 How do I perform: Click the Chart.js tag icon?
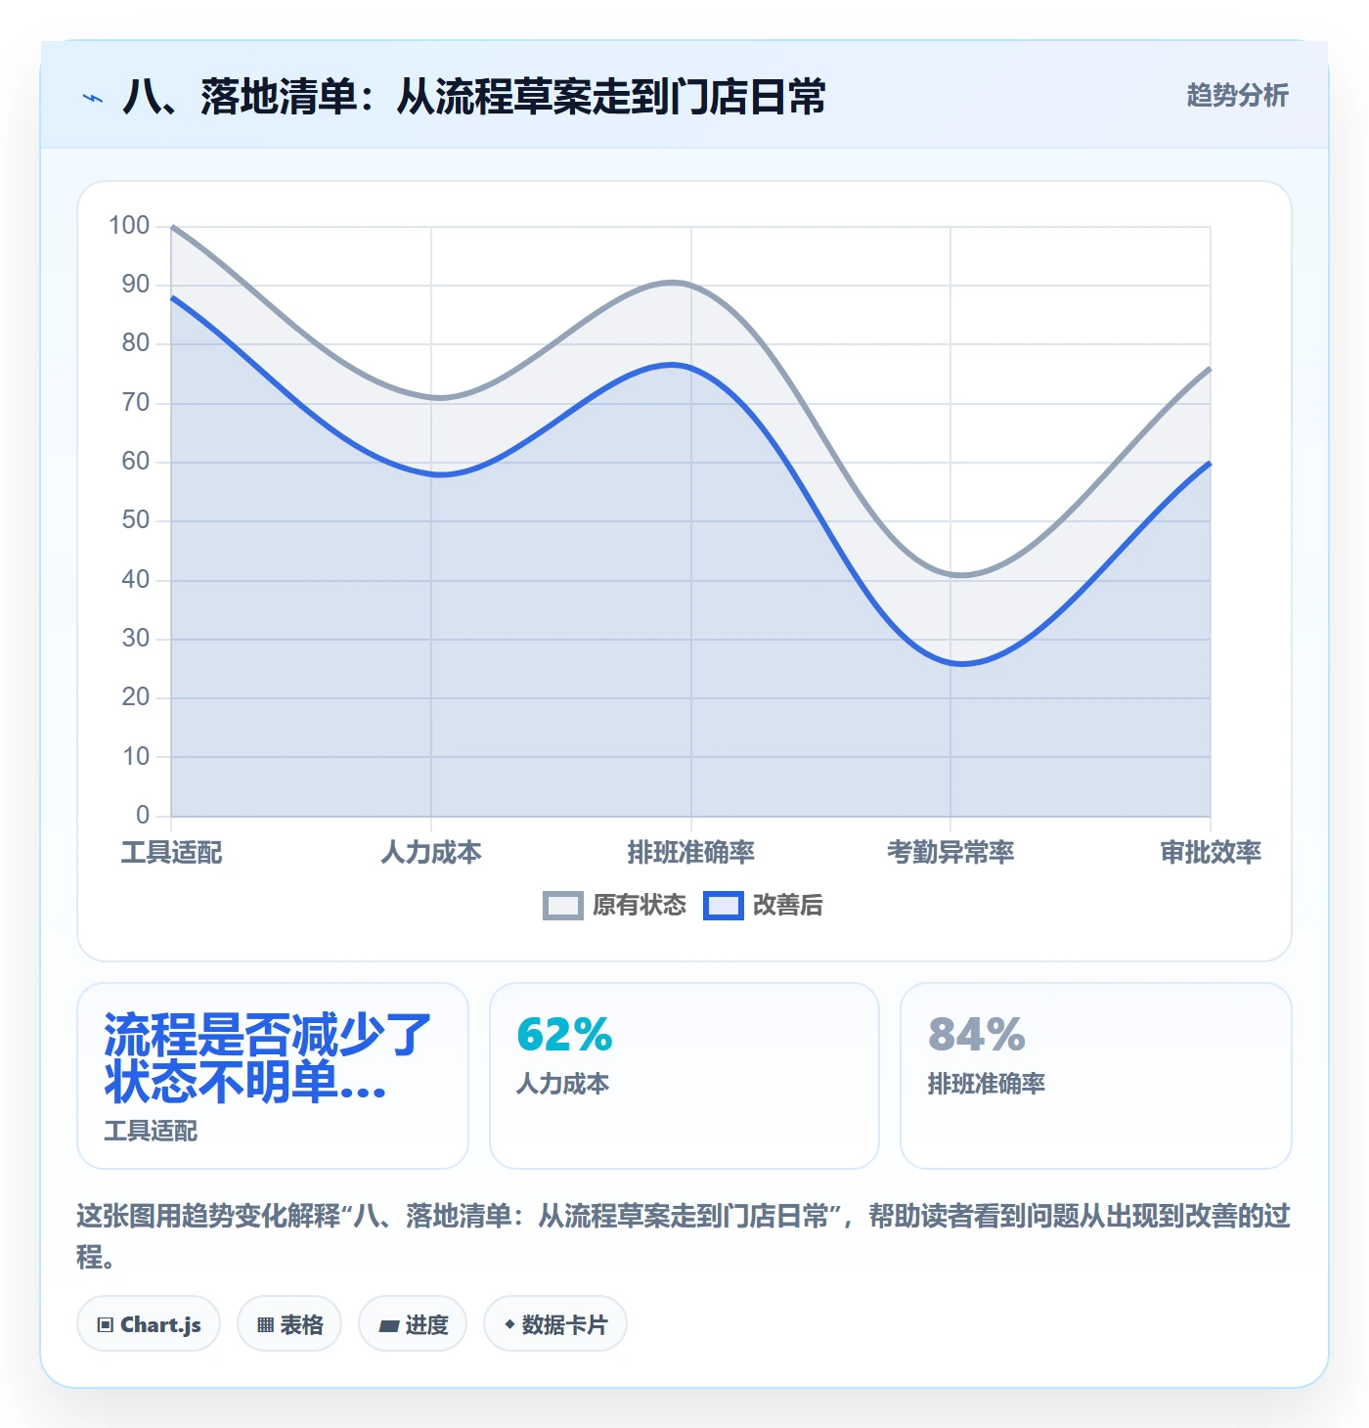tap(106, 1325)
